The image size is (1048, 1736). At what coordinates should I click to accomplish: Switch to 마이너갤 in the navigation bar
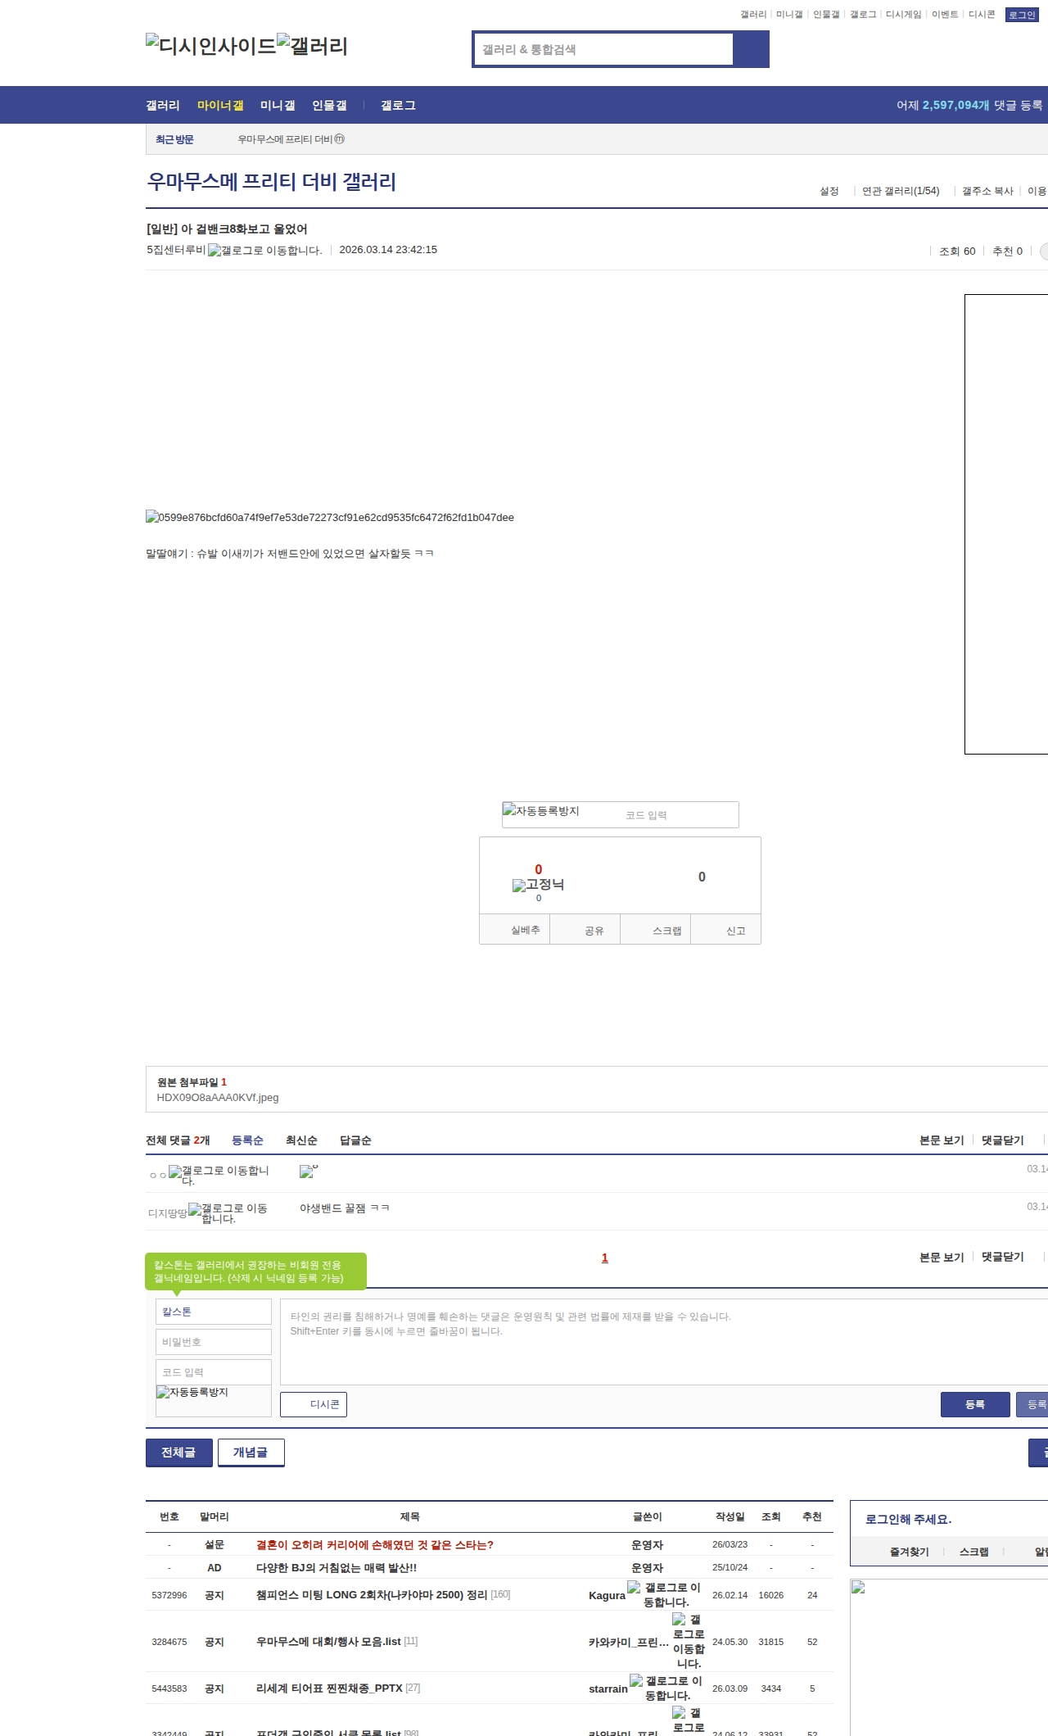(x=220, y=106)
